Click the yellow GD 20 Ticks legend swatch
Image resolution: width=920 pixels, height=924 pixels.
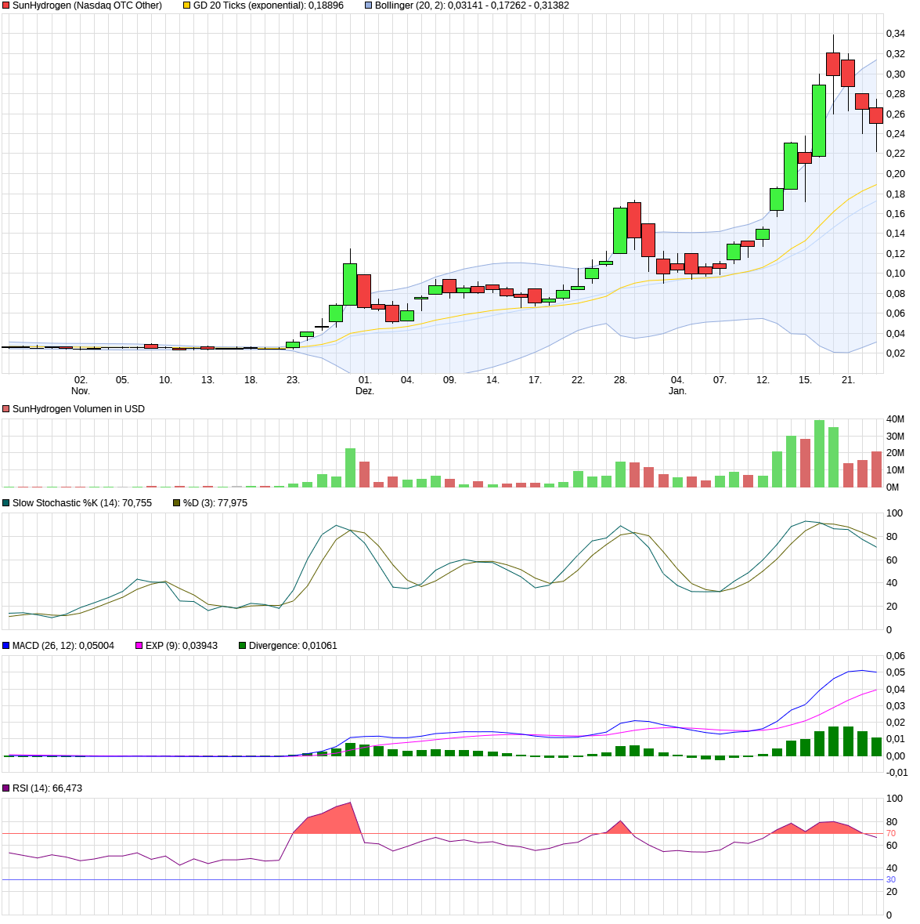[x=186, y=5]
